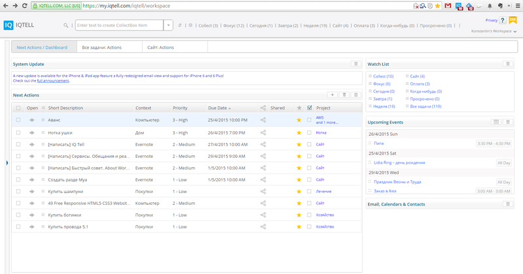
Task: Open the full announcement link
Action: click(52, 81)
